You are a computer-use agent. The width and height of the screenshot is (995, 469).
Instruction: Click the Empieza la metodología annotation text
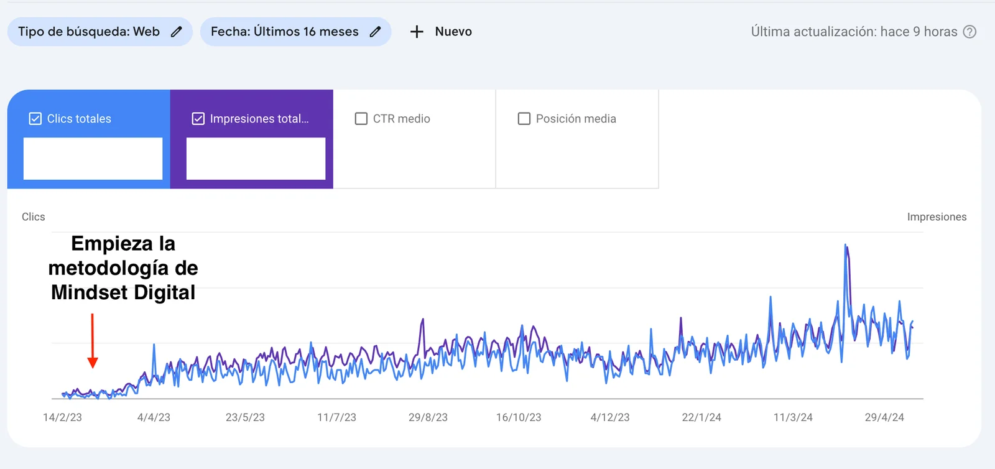(x=123, y=268)
